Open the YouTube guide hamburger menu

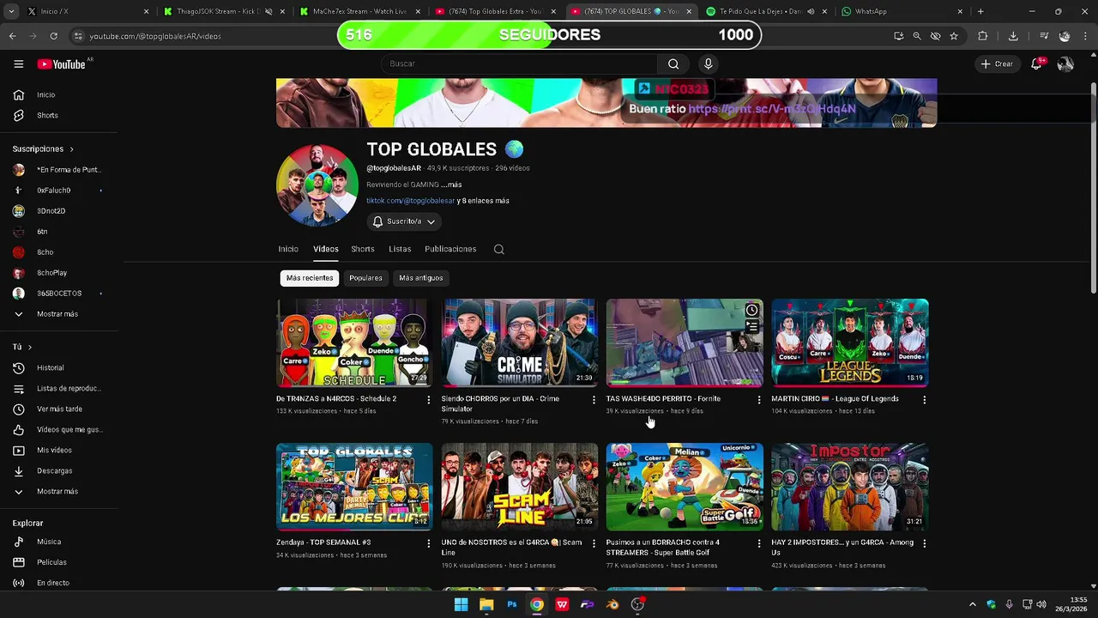18,64
